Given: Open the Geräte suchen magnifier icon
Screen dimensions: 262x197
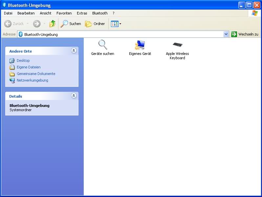Looking at the screenshot, I should pyautogui.click(x=102, y=45).
